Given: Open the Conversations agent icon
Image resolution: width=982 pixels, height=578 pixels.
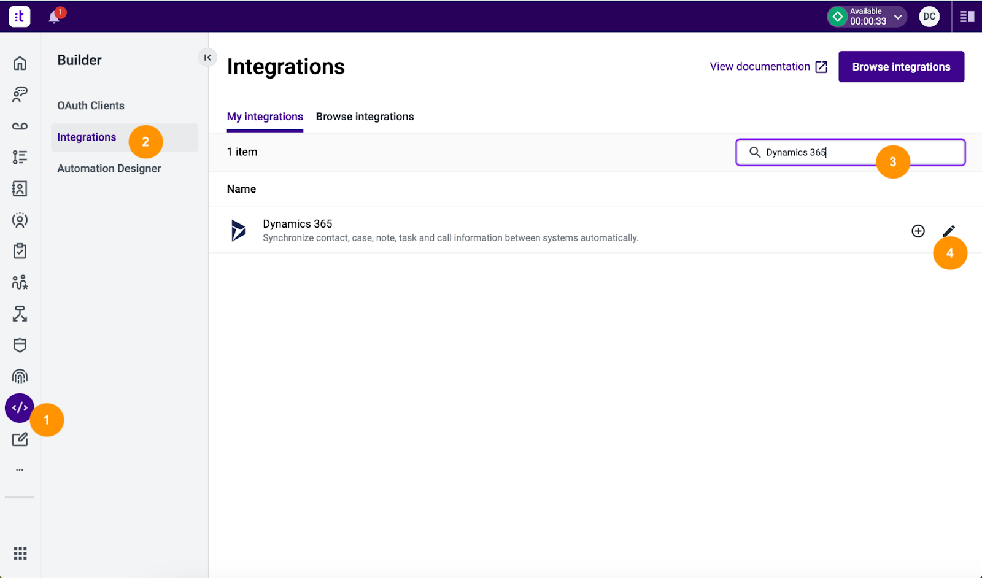Looking at the screenshot, I should tap(20, 94).
